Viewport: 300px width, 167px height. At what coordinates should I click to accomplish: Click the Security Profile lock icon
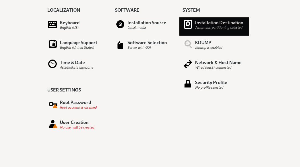click(x=188, y=84)
